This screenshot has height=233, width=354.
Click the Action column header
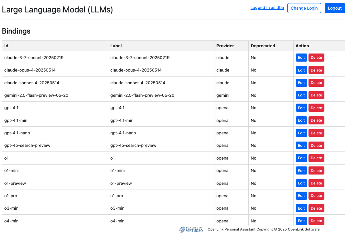319,46
